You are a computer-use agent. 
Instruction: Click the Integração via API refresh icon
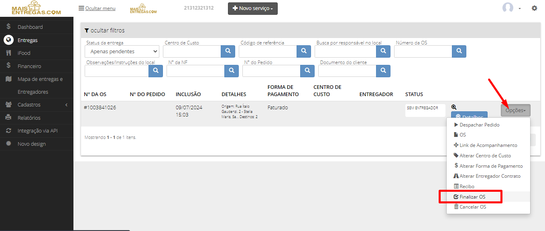[8, 131]
